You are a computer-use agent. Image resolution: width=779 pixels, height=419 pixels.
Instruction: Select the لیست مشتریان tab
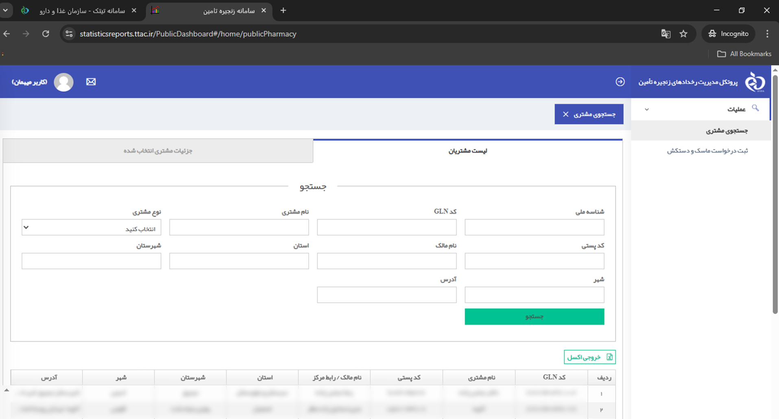point(467,151)
